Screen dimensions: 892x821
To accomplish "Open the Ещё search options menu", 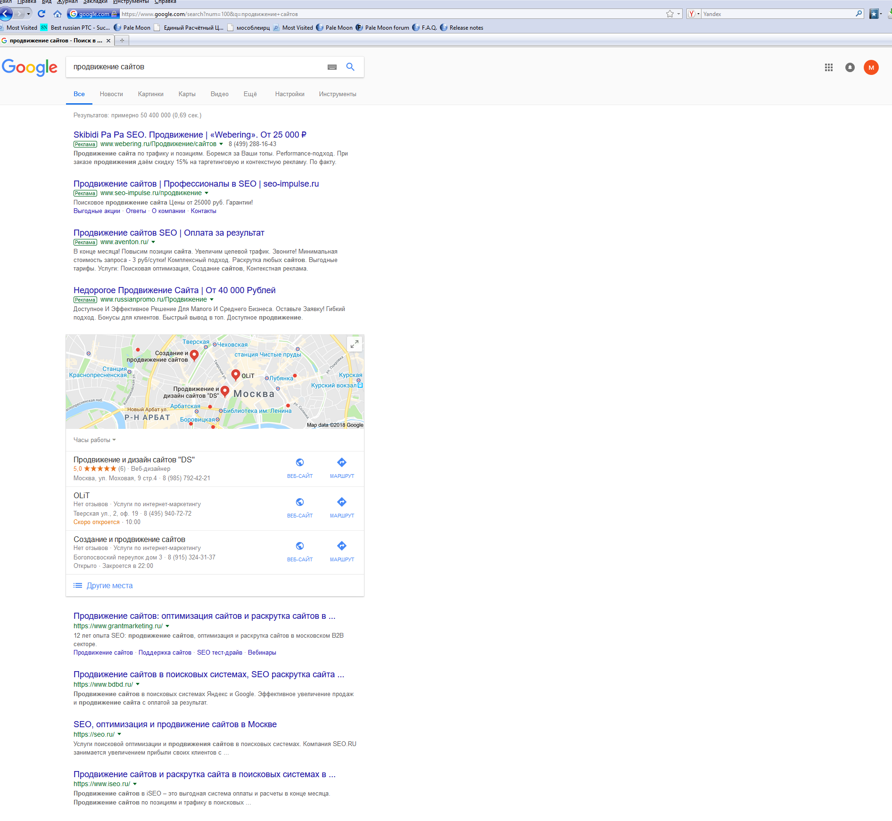I will pos(250,94).
